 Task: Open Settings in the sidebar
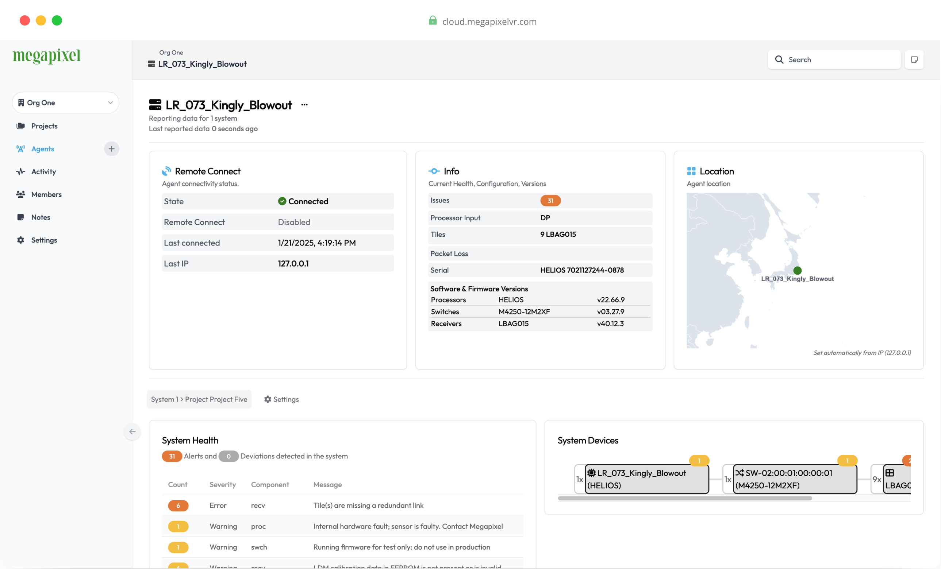(x=44, y=240)
